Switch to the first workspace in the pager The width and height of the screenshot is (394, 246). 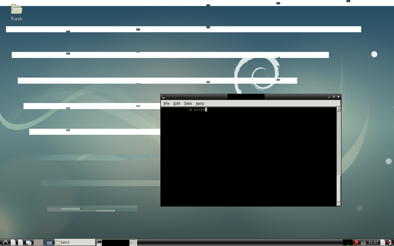(x=38, y=242)
